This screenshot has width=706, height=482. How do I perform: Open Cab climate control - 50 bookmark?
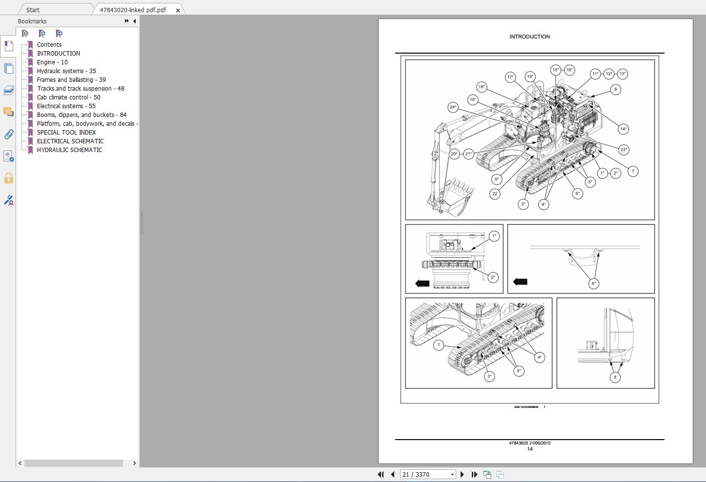[69, 97]
